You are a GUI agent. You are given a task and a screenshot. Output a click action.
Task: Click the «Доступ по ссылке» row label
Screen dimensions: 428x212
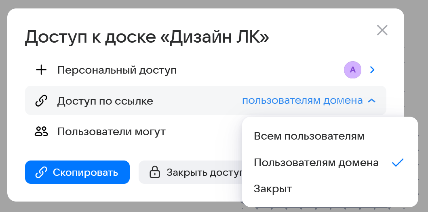tap(105, 101)
